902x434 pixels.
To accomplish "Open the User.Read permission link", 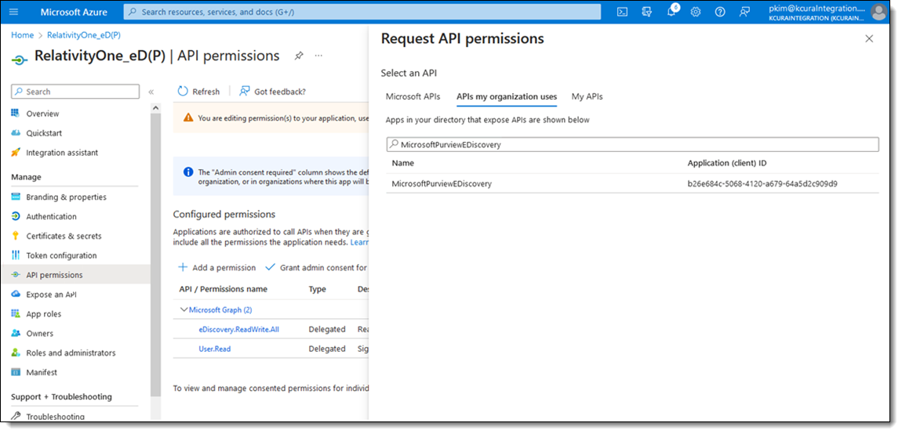I will 215,349.
